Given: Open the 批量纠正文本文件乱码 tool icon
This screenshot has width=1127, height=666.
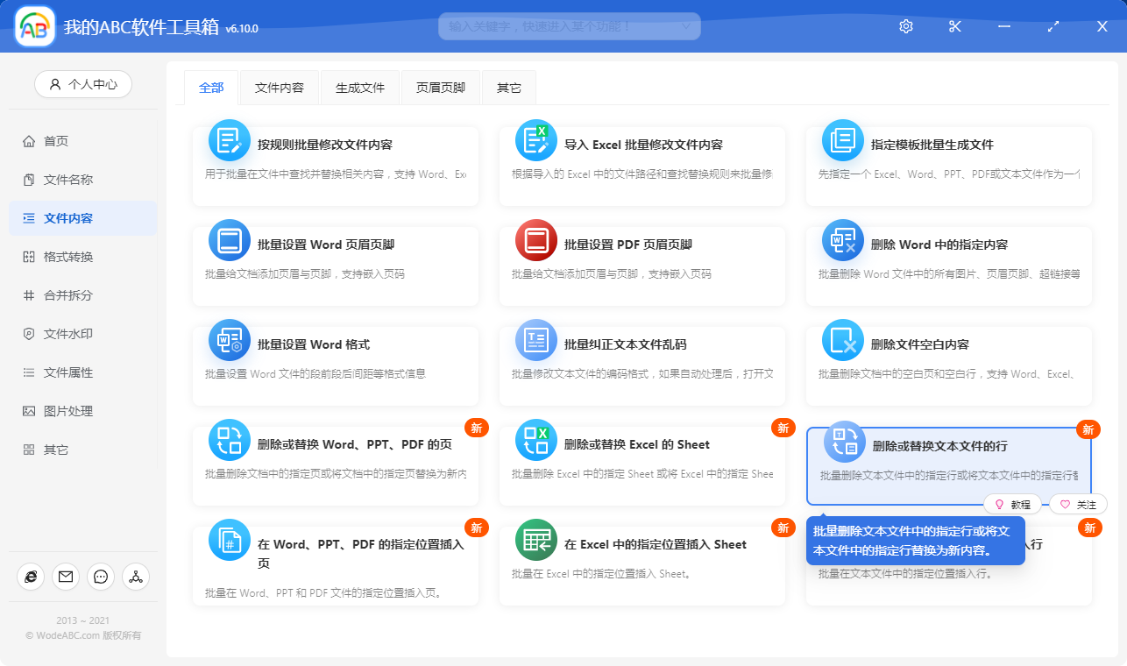Looking at the screenshot, I should (x=535, y=339).
